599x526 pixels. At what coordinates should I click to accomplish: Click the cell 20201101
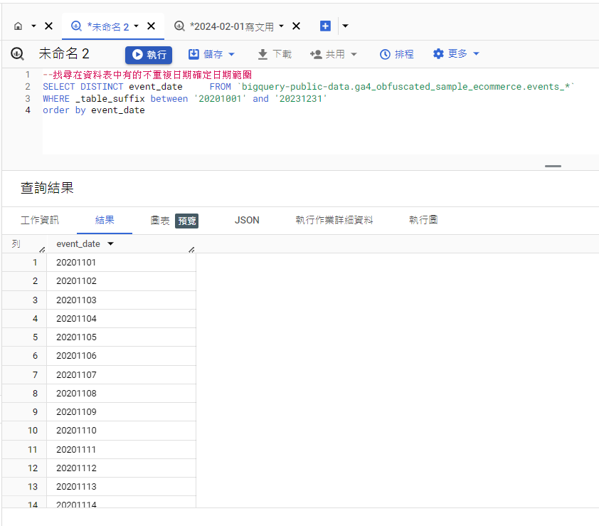point(121,263)
